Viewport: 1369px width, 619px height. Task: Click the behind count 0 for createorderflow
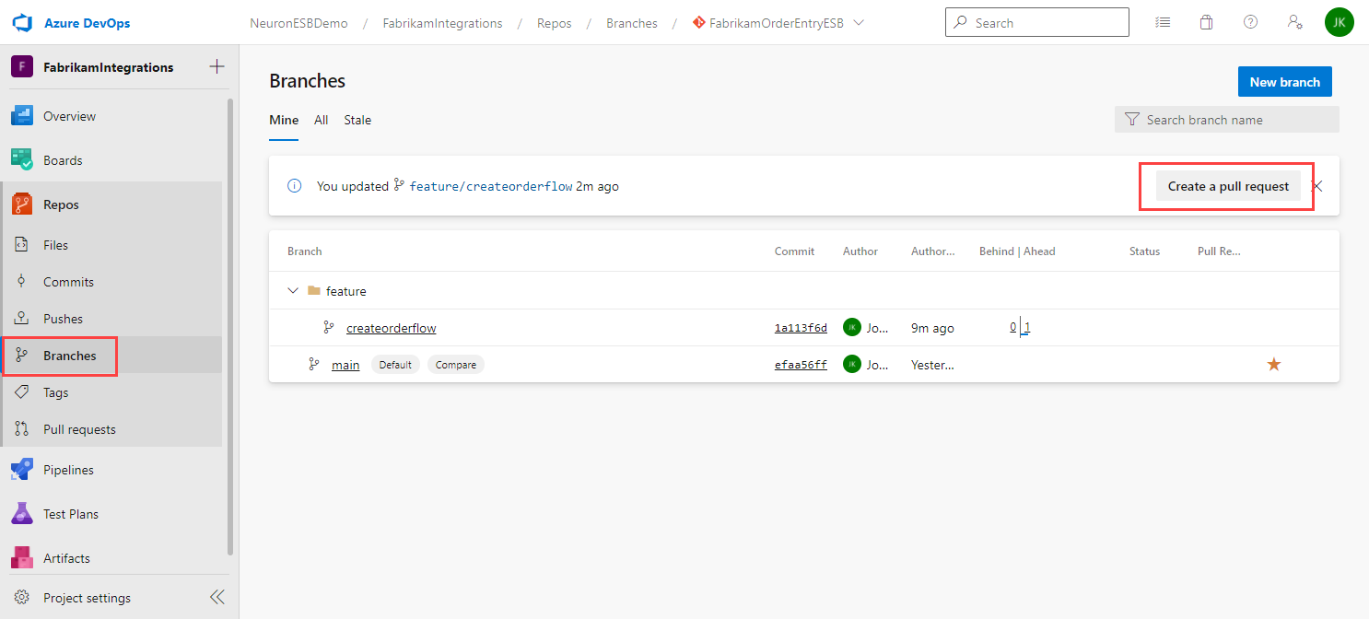1013,328
